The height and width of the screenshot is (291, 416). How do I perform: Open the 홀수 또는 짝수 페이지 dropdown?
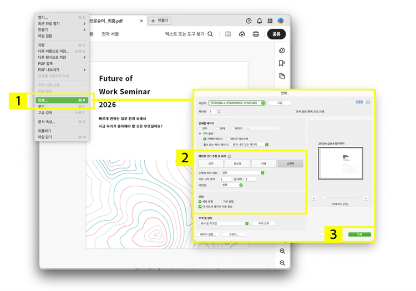[250, 145]
